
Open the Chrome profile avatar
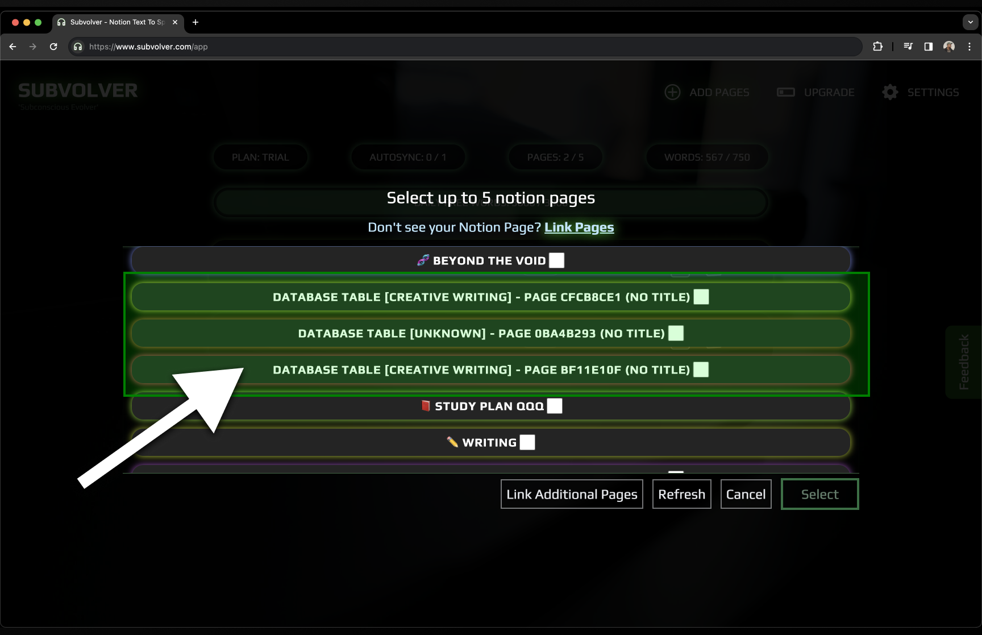(x=949, y=47)
